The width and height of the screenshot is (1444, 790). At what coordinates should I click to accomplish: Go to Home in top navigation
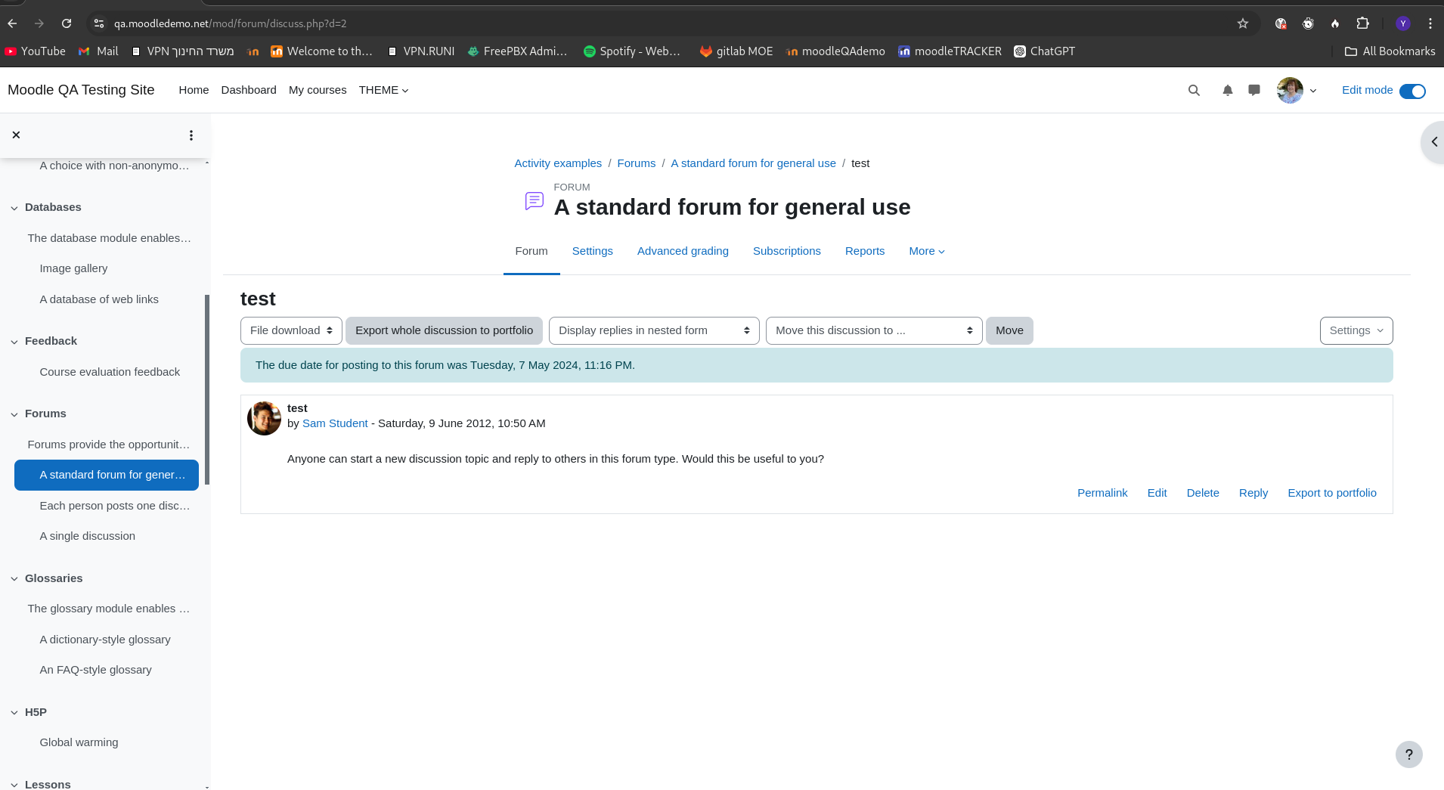[x=194, y=90]
